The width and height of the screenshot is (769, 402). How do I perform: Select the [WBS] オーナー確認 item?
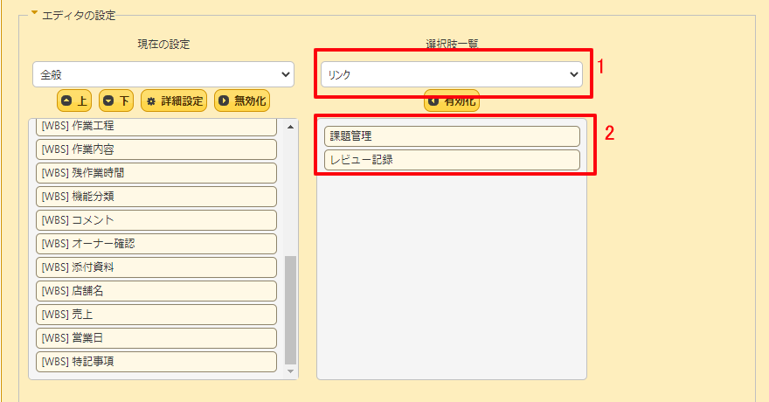click(156, 244)
